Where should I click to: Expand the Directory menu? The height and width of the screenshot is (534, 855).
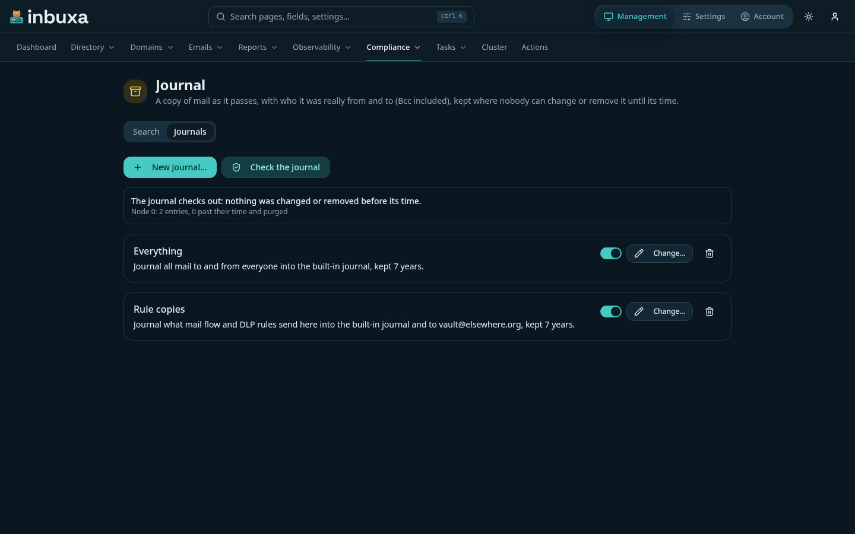(x=93, y=47)
